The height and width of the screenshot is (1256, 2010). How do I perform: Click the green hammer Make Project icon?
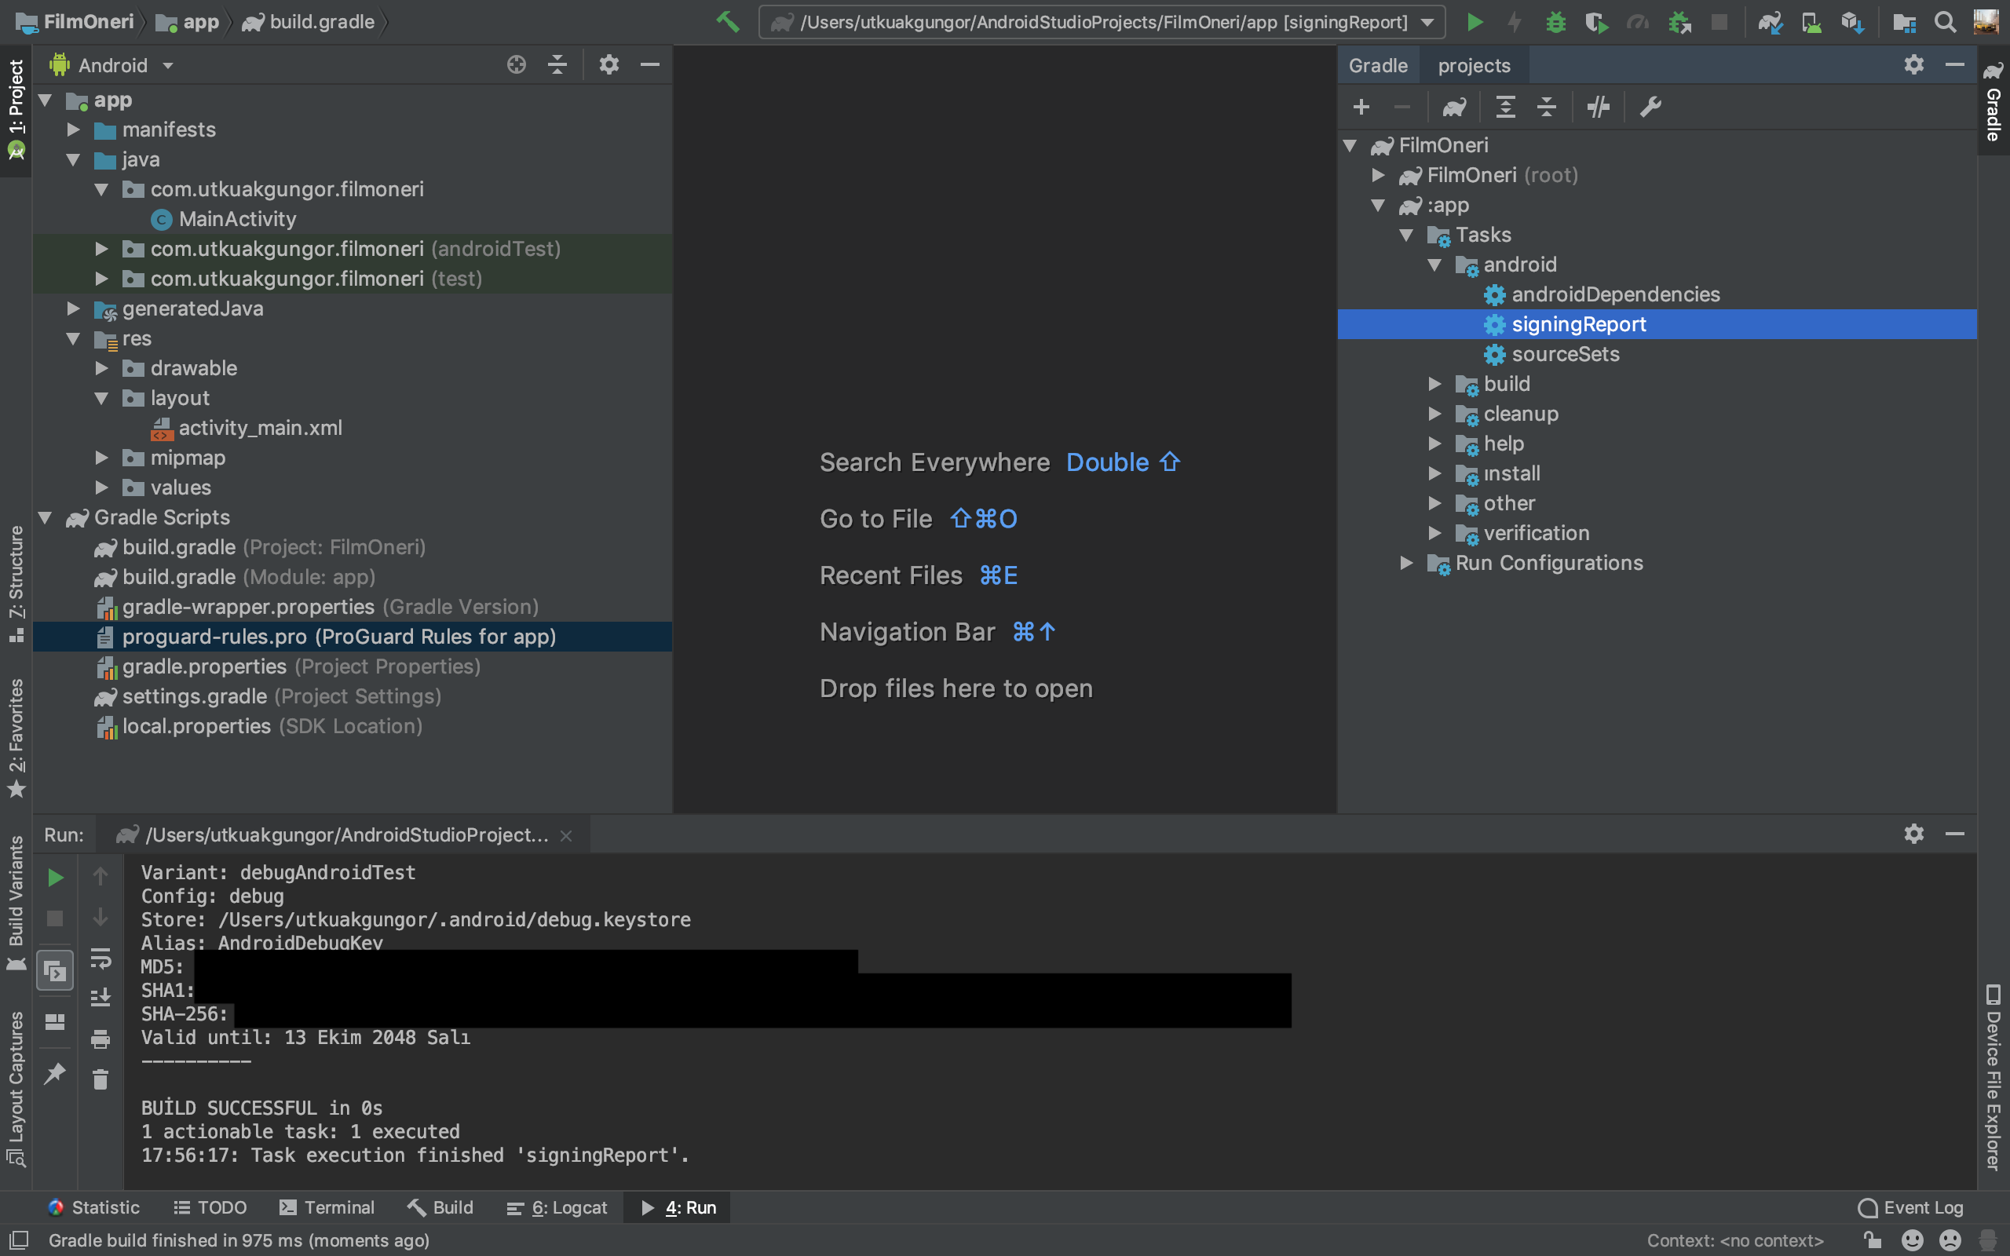(728, 22)
